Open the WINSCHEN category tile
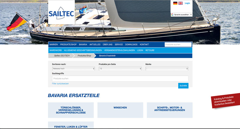Screen dimensions: 240x129 pyautogui.click(x=120, y=110)
